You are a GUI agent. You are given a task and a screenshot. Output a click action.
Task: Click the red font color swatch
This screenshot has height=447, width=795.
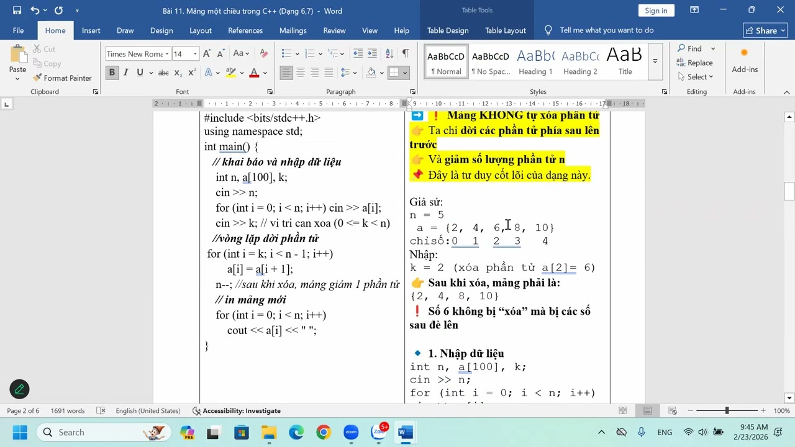tap(254, 73)
